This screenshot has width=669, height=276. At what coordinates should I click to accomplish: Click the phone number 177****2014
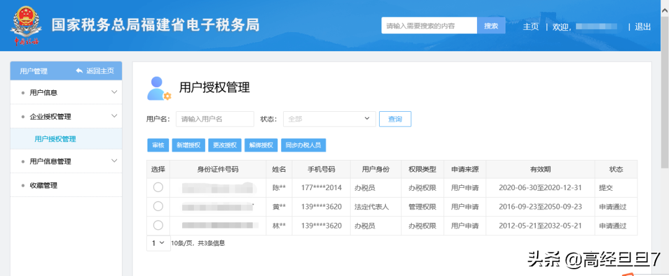point(321,188)
